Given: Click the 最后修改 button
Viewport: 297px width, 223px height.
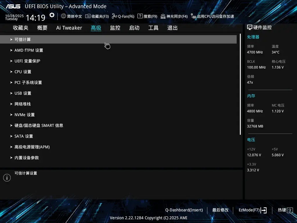Looking at the screenshot, I should (220, 210).
